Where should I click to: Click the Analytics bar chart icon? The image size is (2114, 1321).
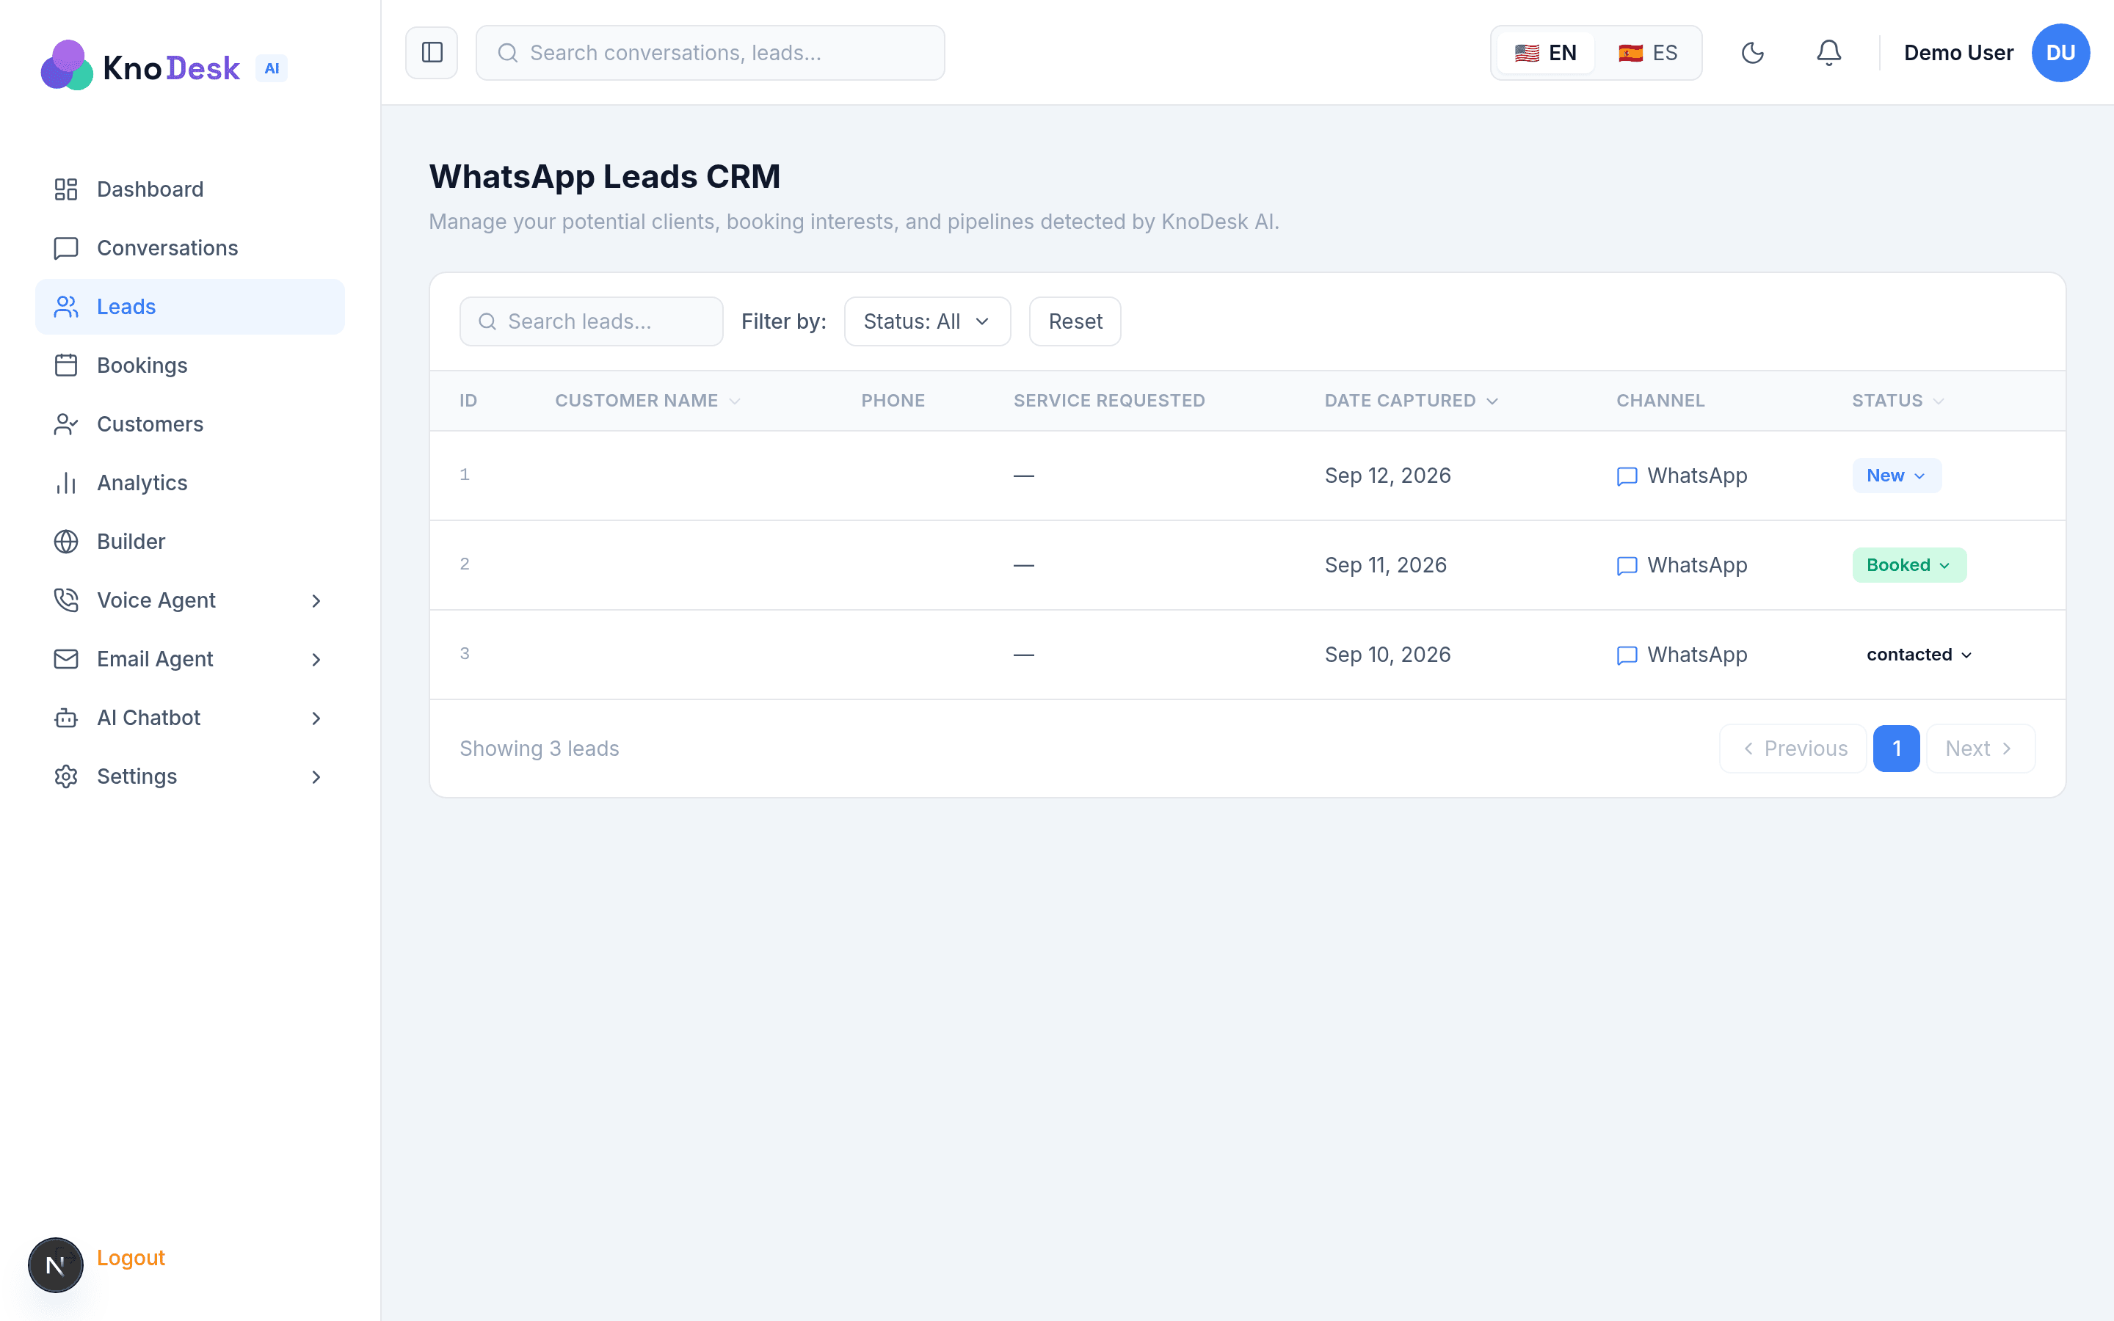[66, 483]
